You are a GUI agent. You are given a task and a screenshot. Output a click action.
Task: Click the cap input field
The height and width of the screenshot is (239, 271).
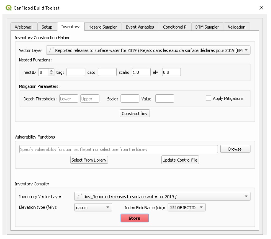(107, 72)
